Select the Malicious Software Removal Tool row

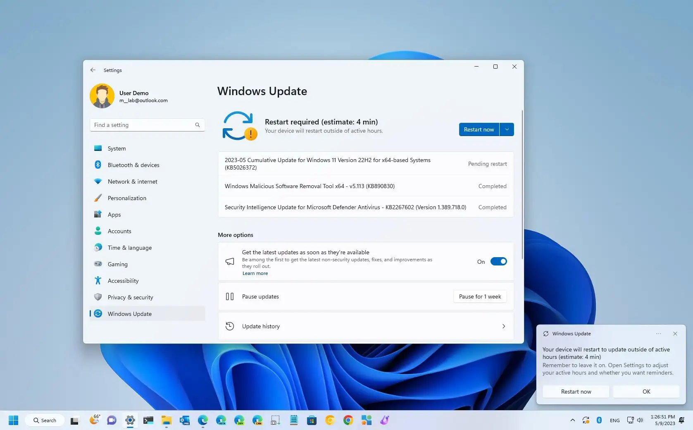(366, 186)
